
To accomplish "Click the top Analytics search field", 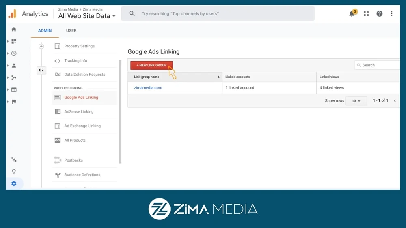I will (218, 14).
